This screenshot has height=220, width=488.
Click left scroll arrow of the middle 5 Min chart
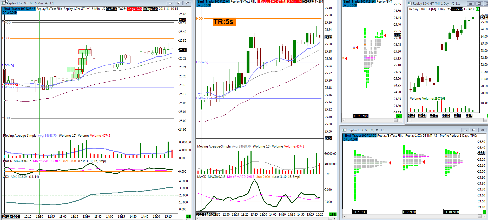tap(197, 218)
